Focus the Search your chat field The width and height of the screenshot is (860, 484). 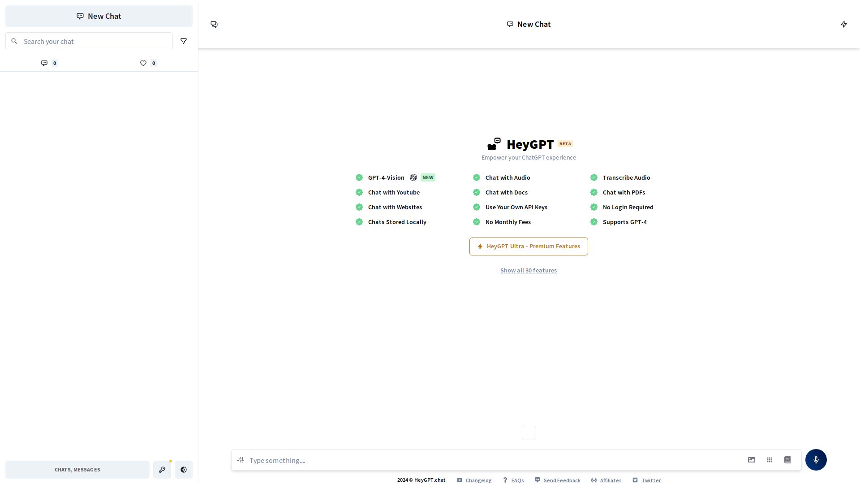(x=89, y=41)
